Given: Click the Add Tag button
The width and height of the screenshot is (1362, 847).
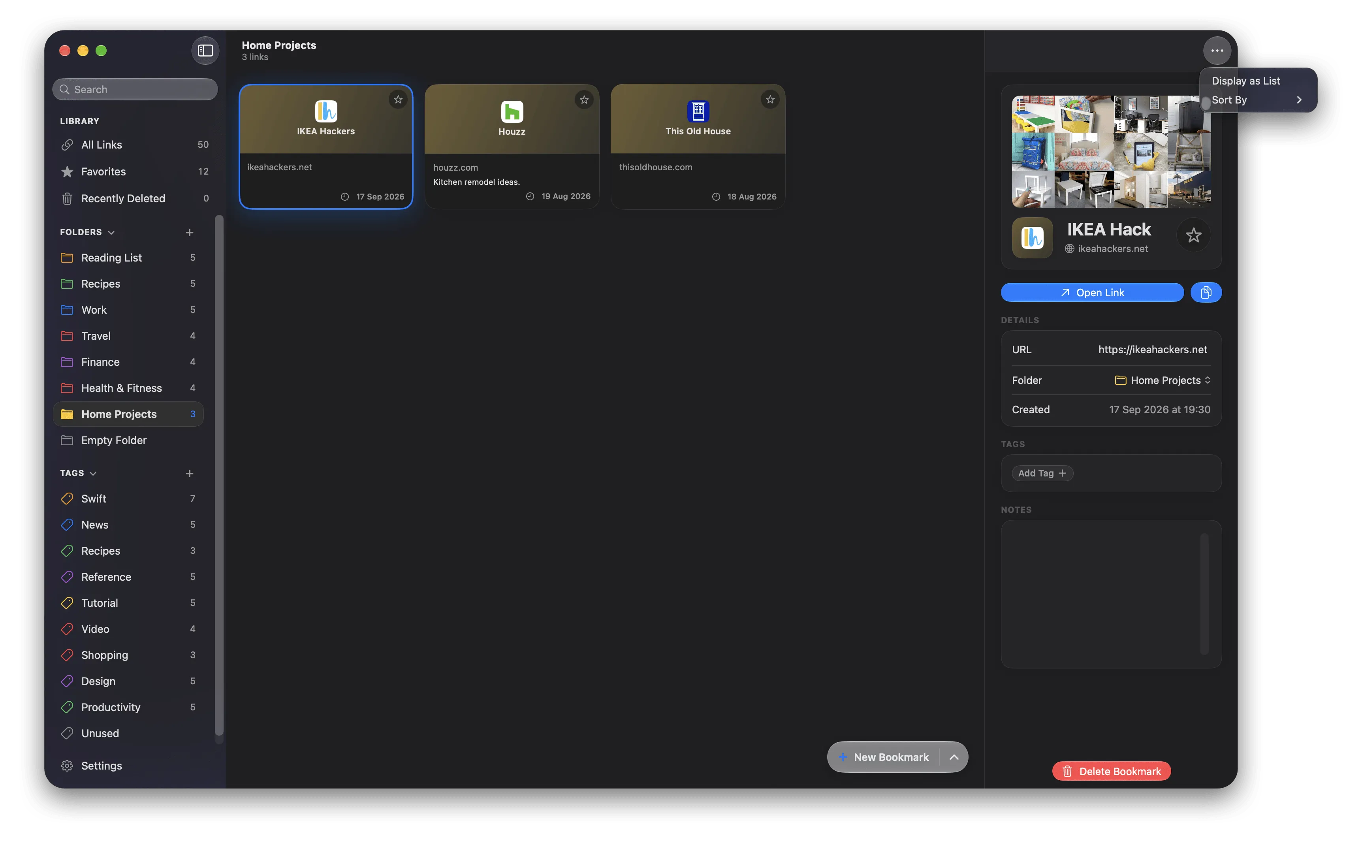Looking at the screenshot, I should click(x=1042, y=473).
